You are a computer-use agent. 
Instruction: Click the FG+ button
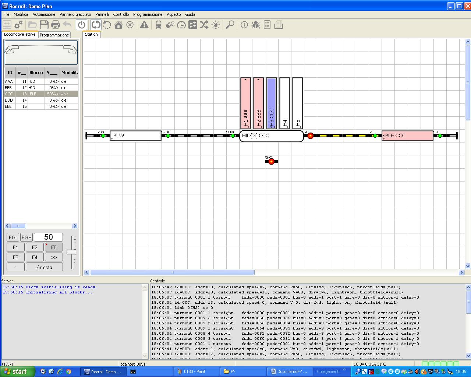[x=26, y=237]
